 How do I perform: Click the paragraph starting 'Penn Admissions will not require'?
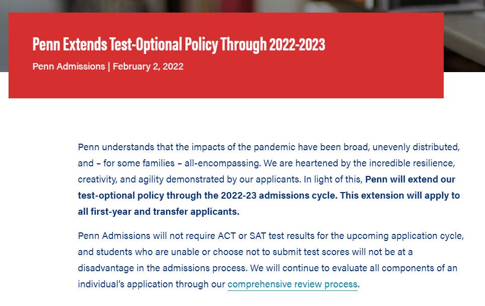(271, 260)
